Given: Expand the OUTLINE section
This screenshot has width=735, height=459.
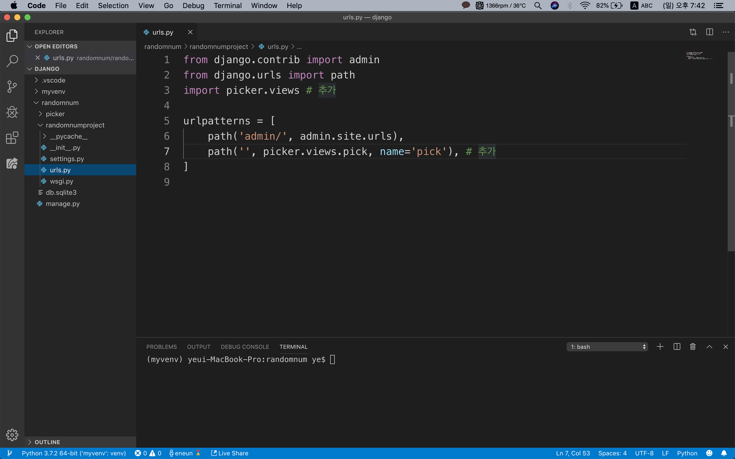Looking at the screenshot, I should 47,442.
